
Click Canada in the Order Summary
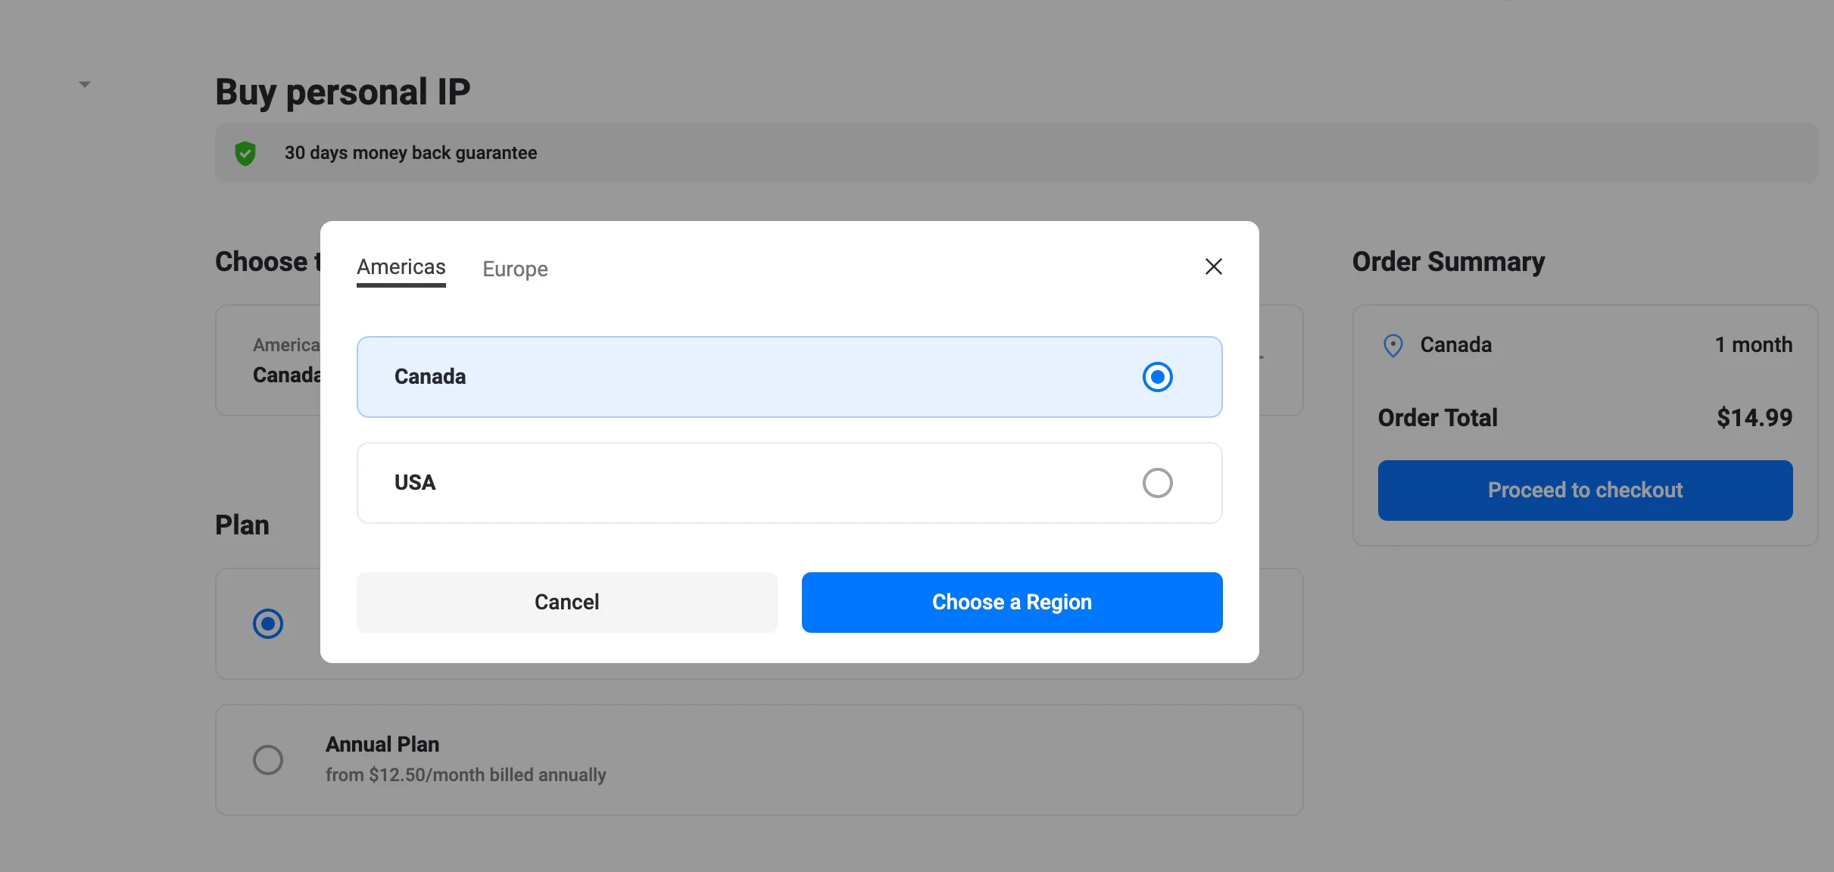tap(1455, 345)
